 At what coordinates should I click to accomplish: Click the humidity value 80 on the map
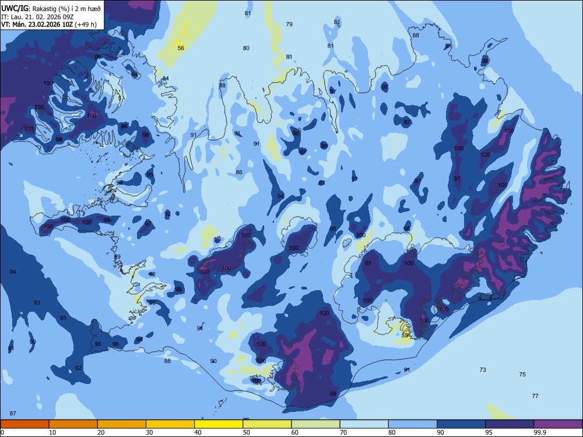(x=246, y=48)
